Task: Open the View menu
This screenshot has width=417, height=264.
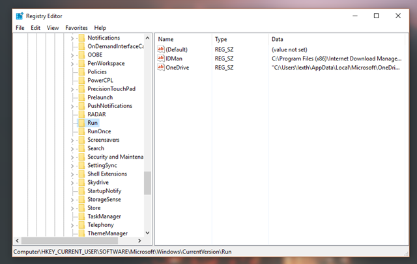Action: coord(53,28)
